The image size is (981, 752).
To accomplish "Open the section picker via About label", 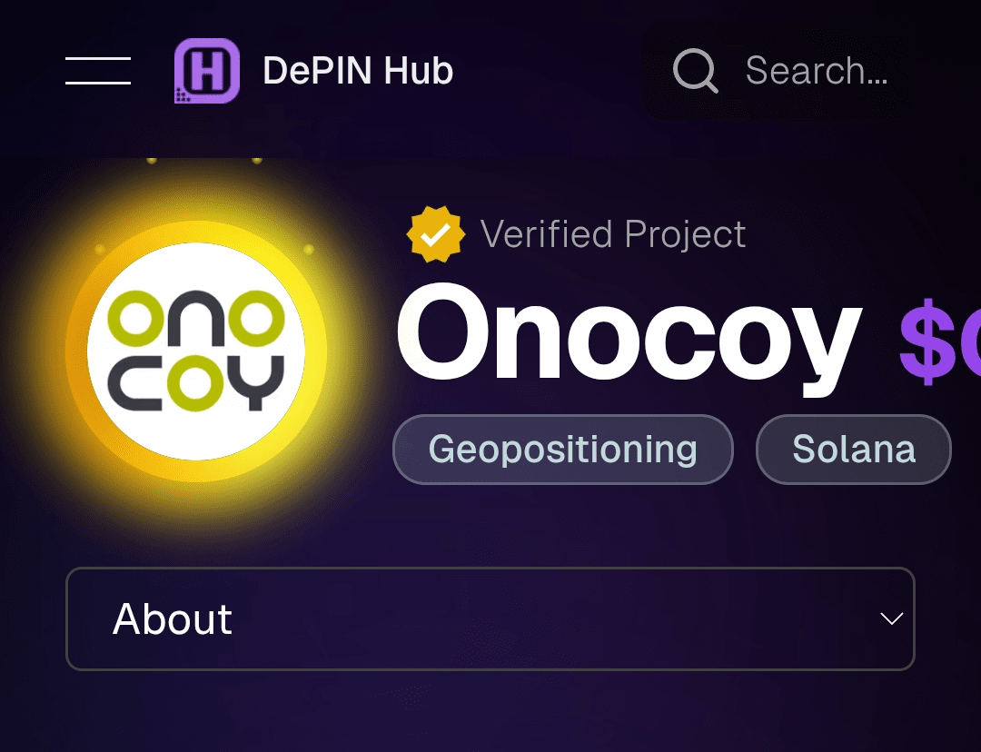I will [x=172, y=618].
